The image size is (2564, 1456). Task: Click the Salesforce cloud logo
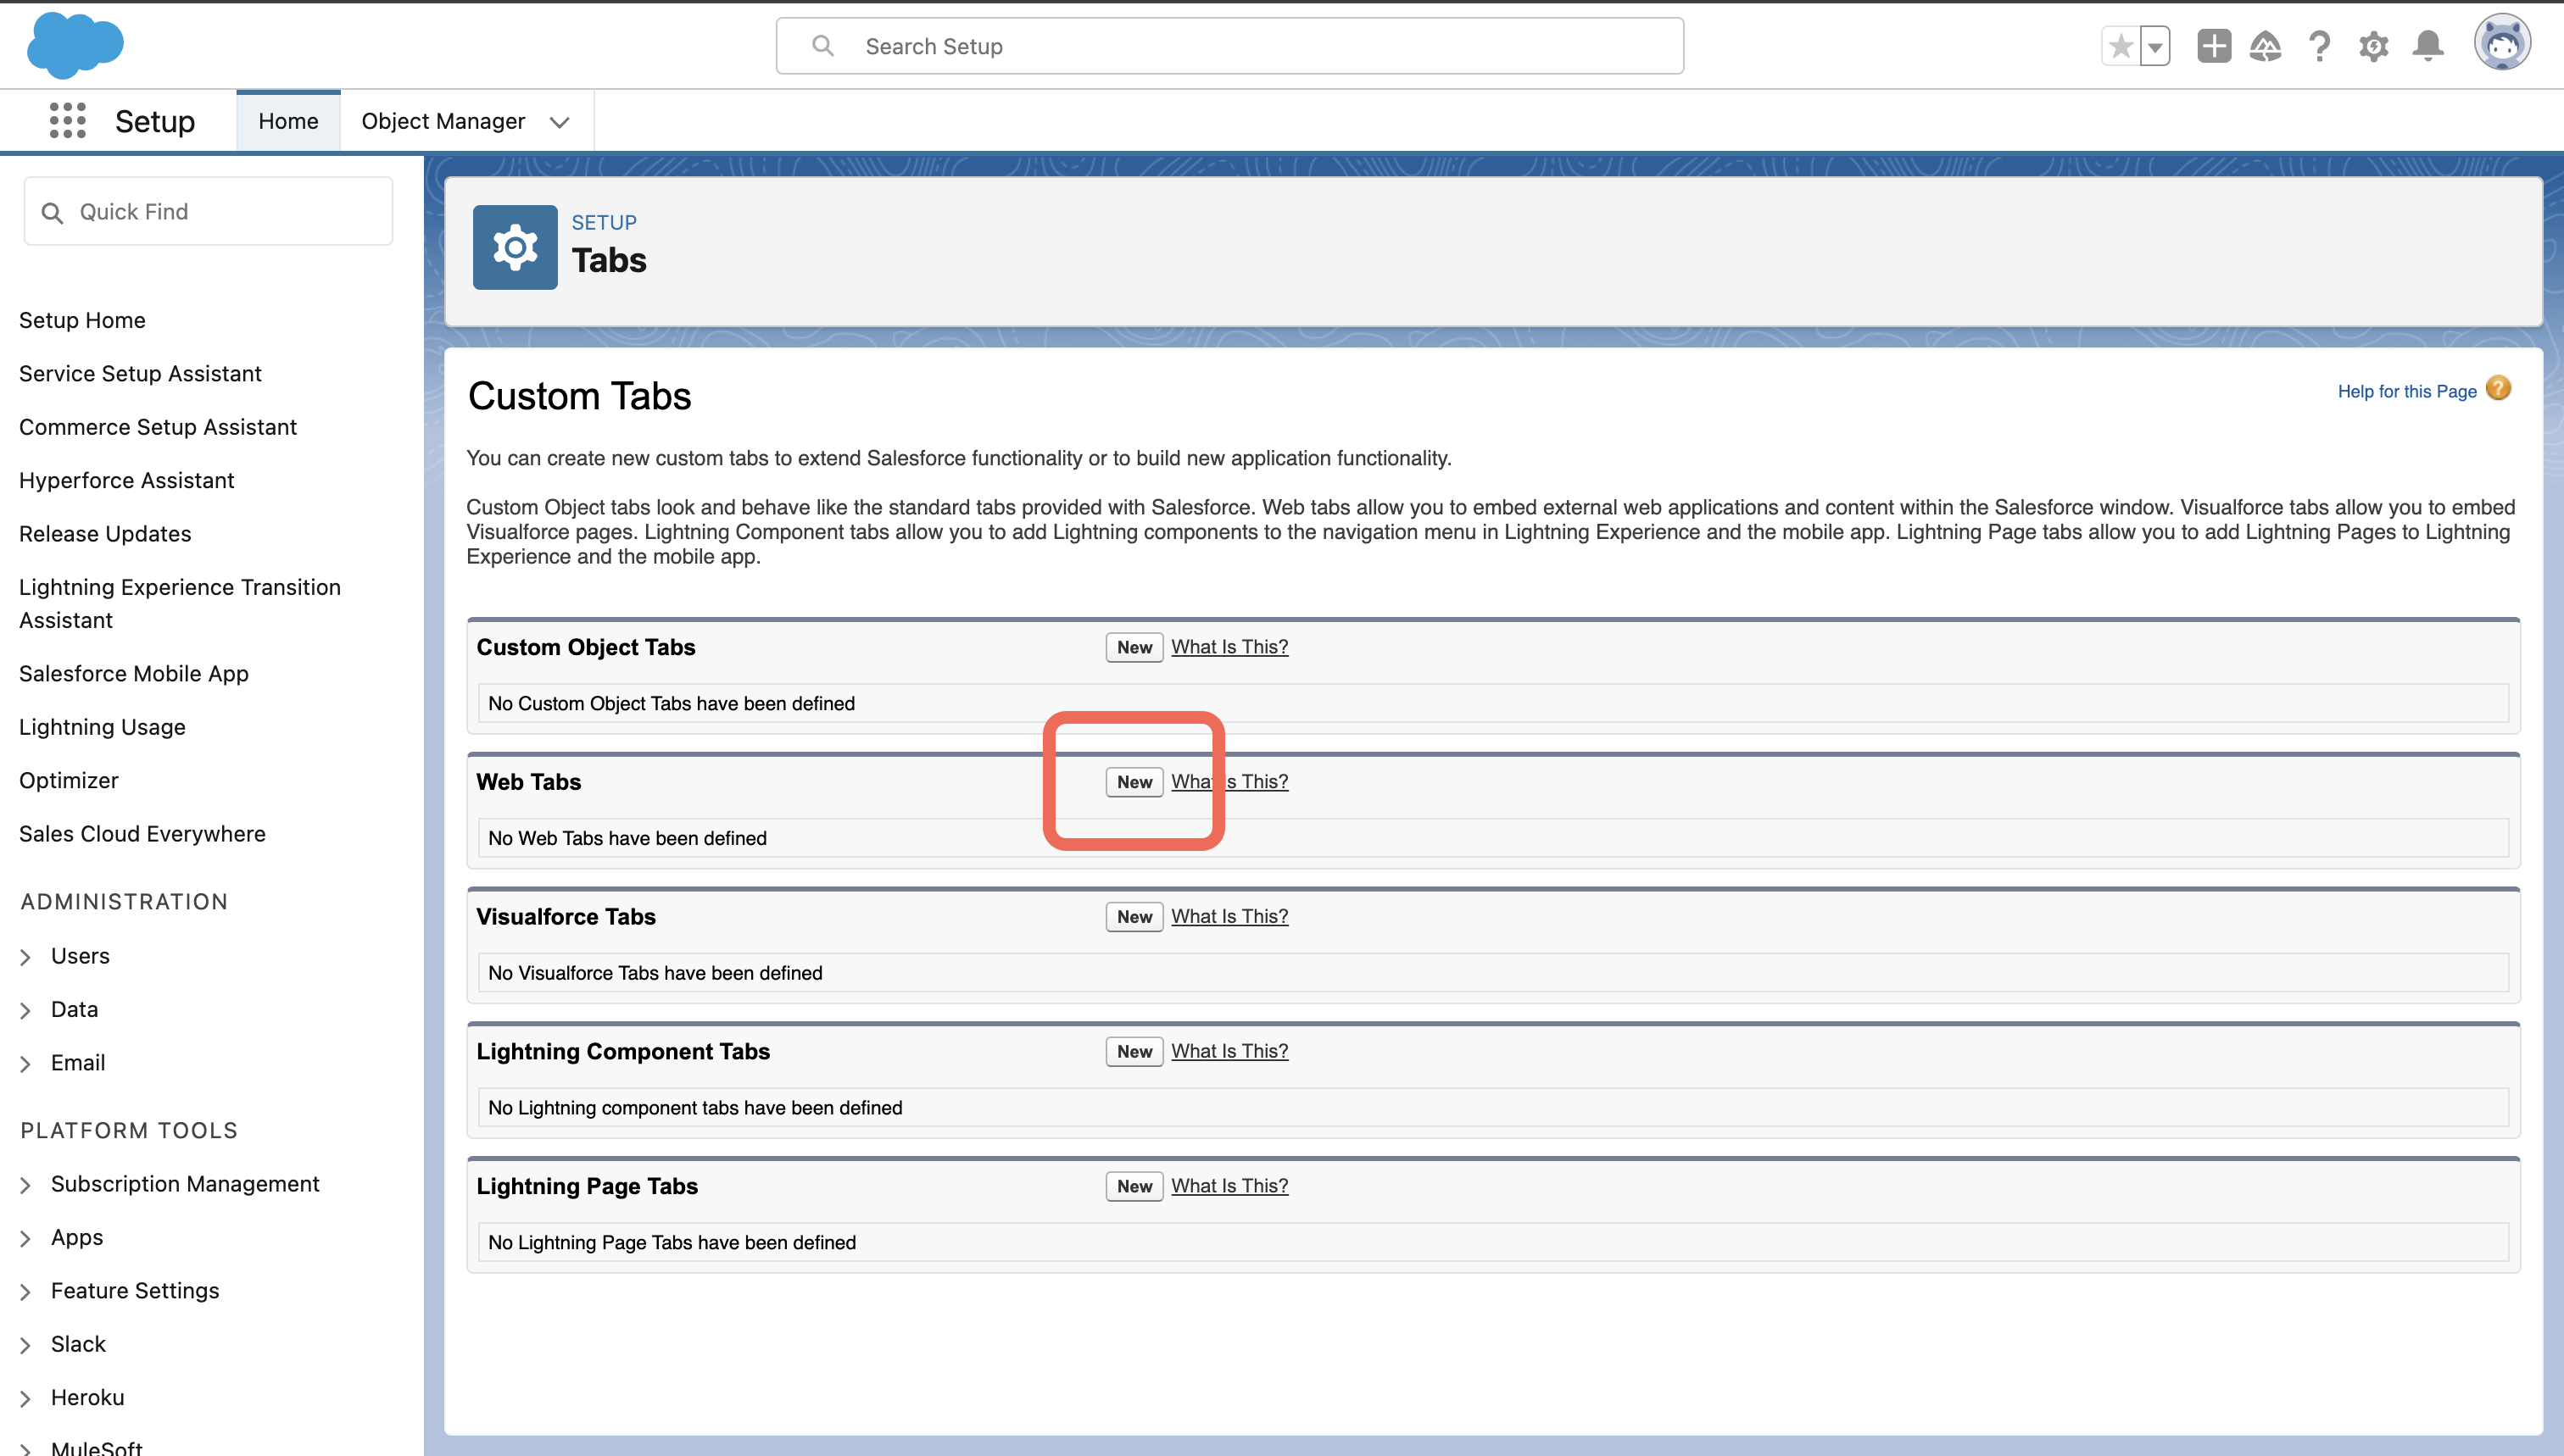(75, 45)
